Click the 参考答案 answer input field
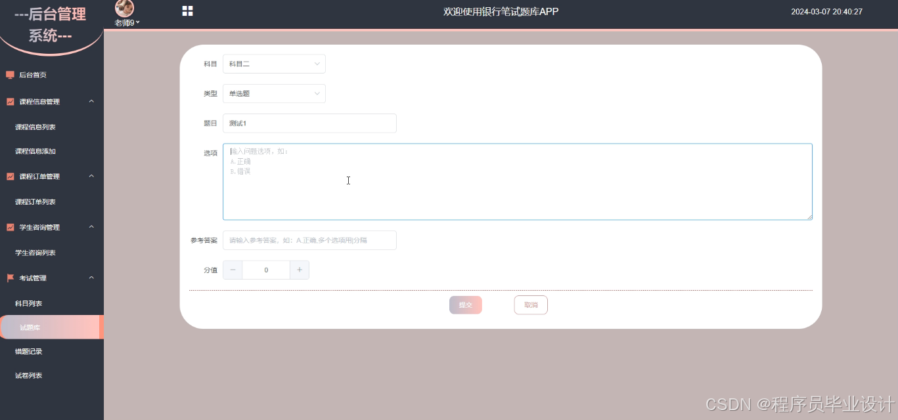Image resolution: width=898 pixels, height=420 pixels. pyautogui.click(x=309, y=240)
